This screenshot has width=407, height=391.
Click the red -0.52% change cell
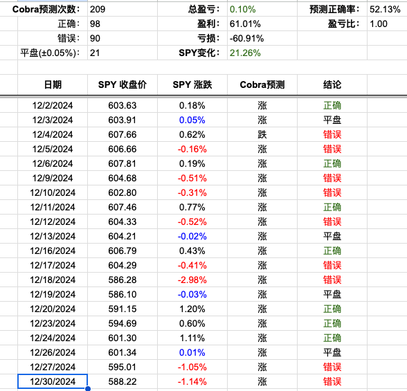click(x=192, y=221)
